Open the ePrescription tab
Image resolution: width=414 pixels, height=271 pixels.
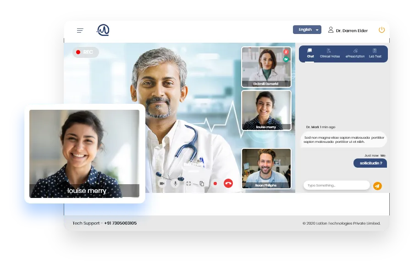(x=355, y=54)
